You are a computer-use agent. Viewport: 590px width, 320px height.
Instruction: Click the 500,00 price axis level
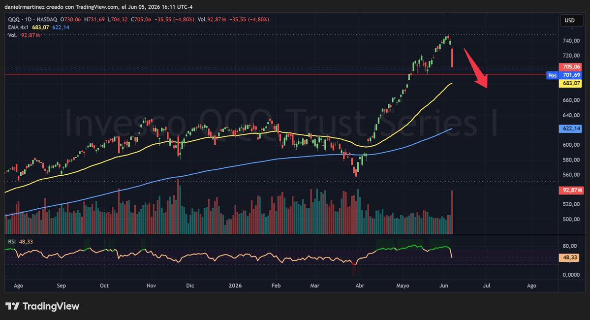571,219
